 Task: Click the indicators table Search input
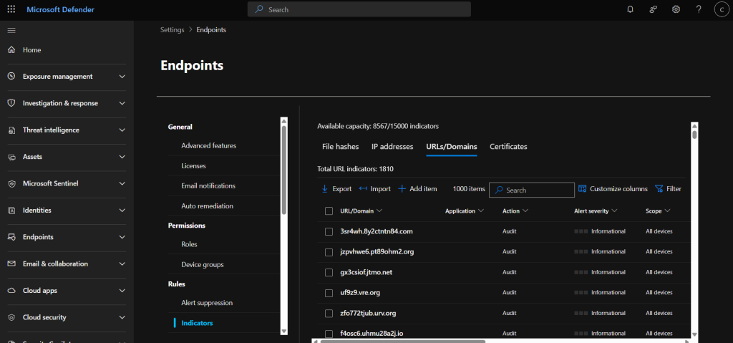point(532,190)
